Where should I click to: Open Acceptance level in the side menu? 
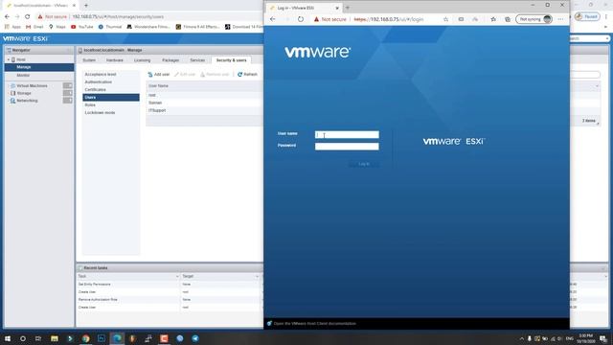[x=101, y=75]
